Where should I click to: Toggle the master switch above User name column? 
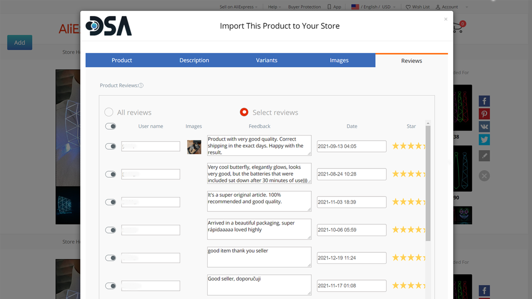pyautogui.click(x=110, y=126)
